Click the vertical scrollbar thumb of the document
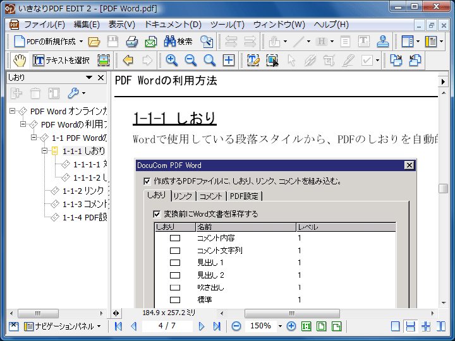The width and height of the screenshot is (455, 341). (x=443, y=188)
